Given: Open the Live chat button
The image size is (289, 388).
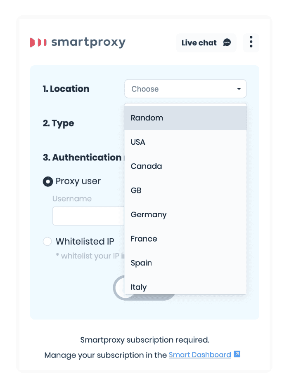Looking at the screenshot, I should tap(206, 42).
